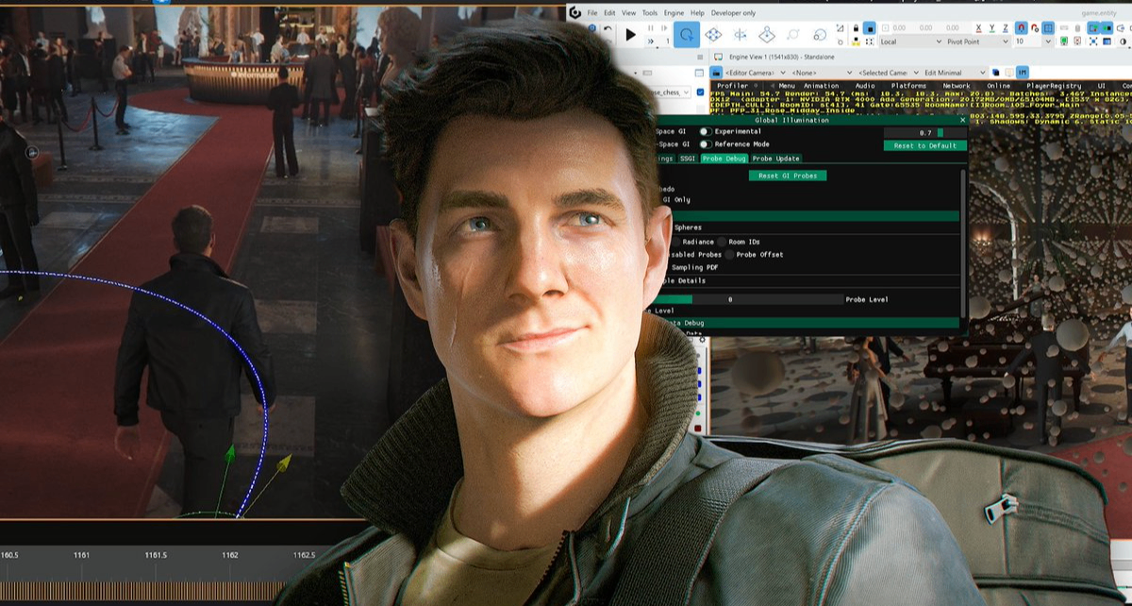Open the Help menu
The width and height of the screenshot is (1132, 606).
697,13
